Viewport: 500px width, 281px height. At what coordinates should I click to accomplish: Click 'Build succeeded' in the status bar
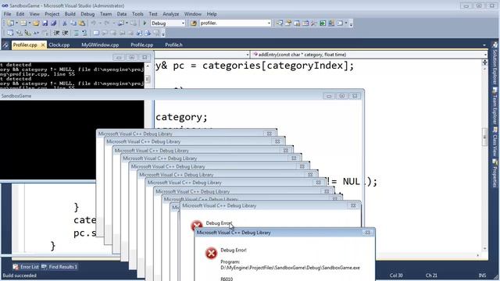[20, 276]
